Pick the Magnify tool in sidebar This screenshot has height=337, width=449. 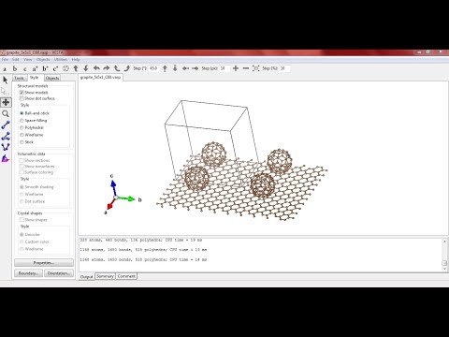6,113
